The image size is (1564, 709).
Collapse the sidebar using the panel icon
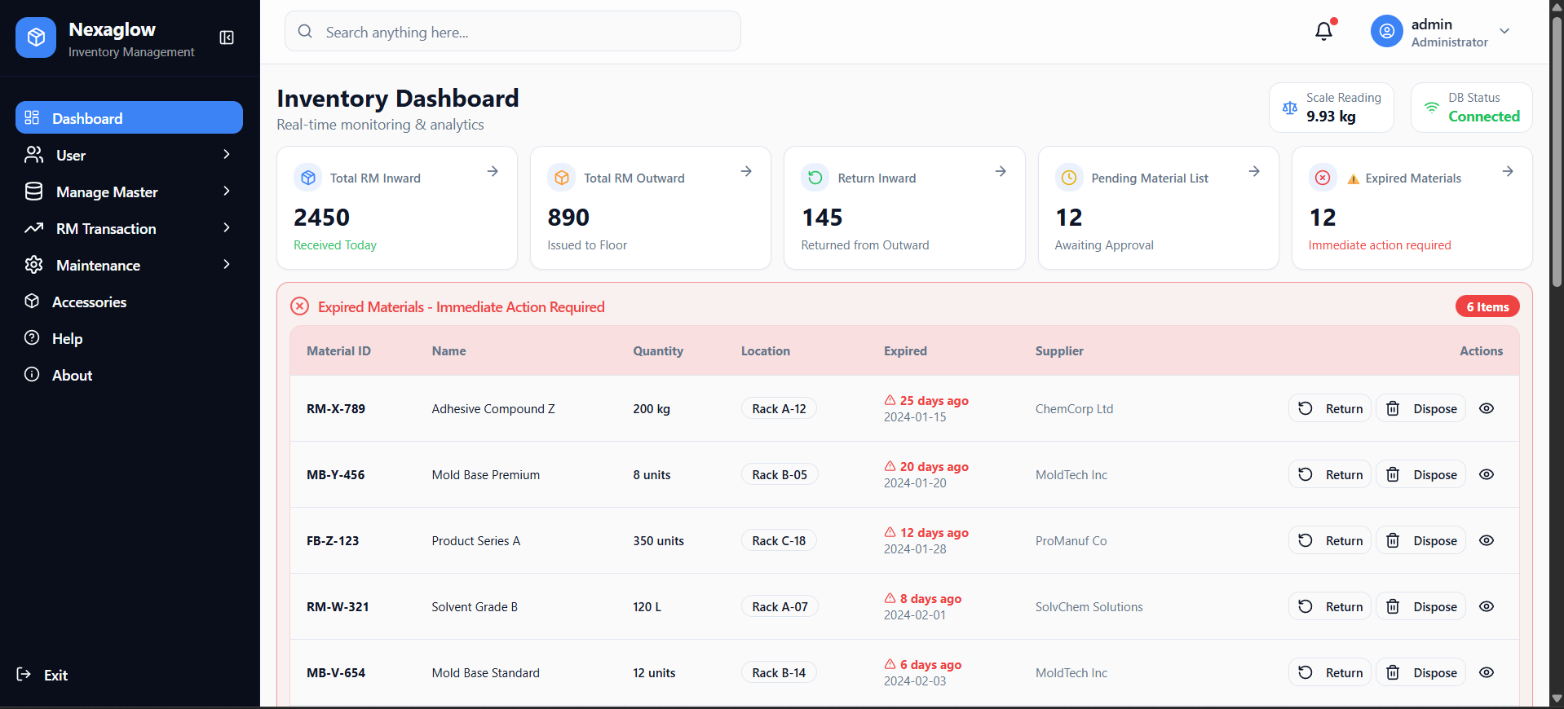coord(227,37)
